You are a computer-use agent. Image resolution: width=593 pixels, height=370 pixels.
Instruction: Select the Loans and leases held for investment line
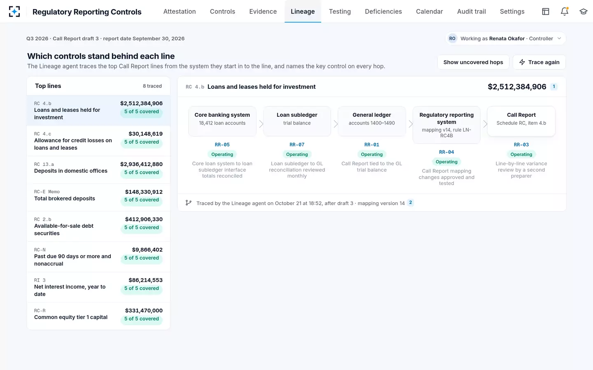(x=98, y=111)
